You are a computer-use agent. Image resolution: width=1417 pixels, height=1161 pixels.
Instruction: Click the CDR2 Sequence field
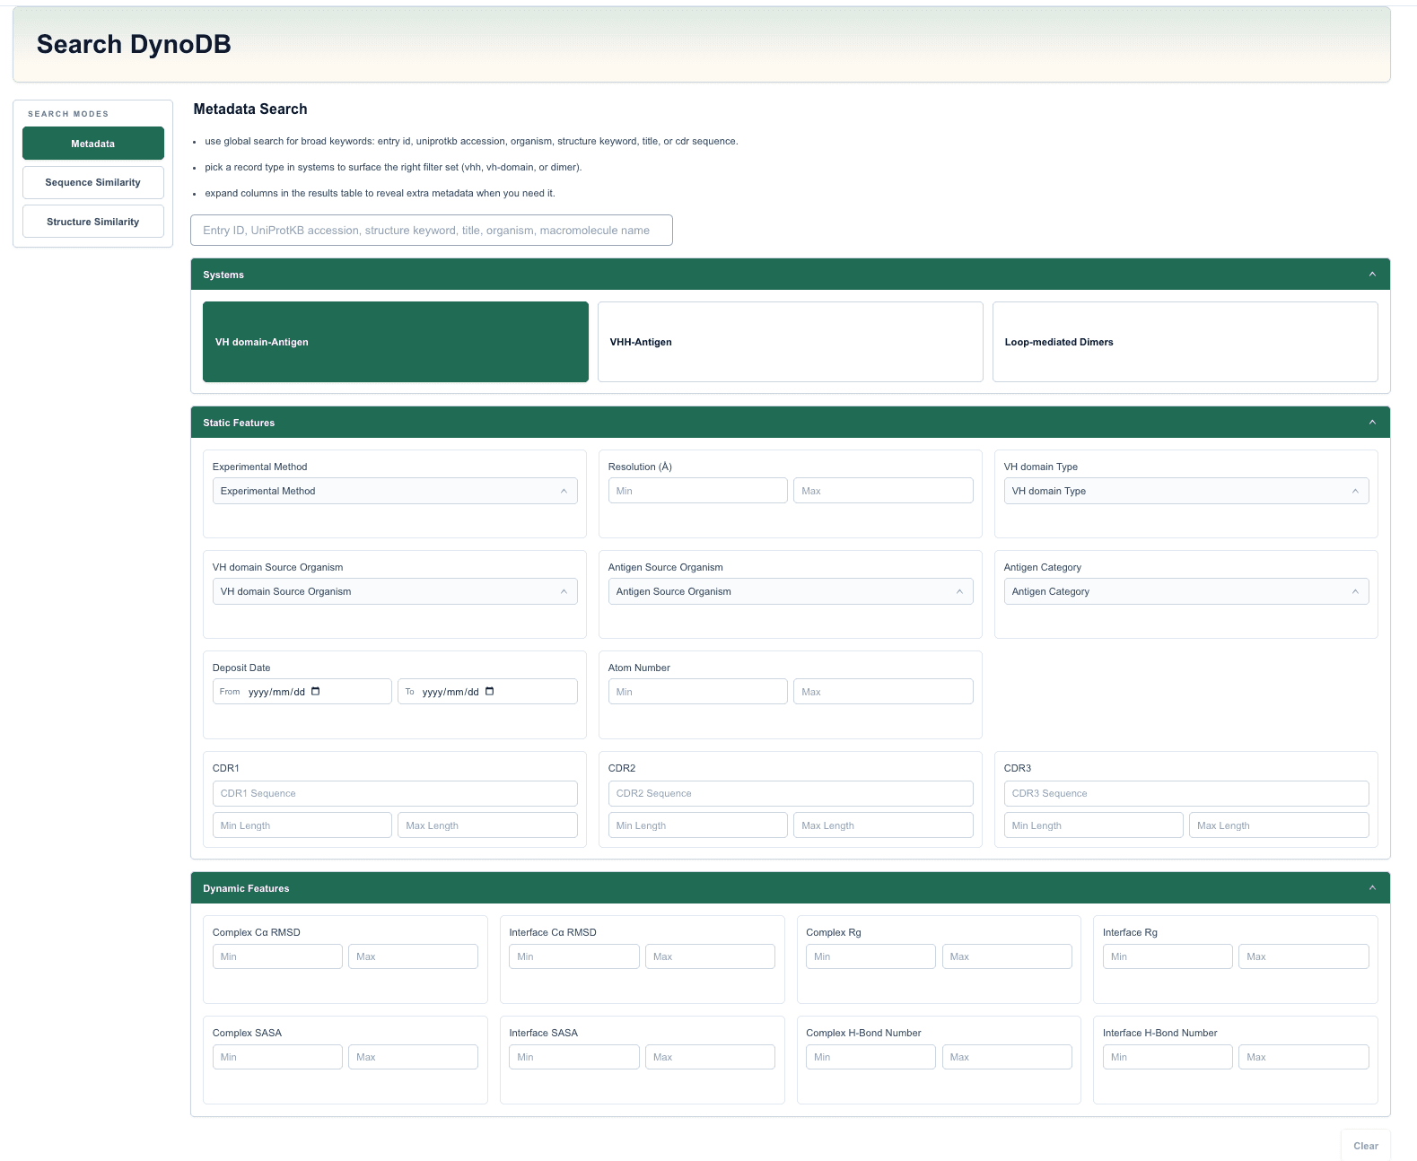791,793
